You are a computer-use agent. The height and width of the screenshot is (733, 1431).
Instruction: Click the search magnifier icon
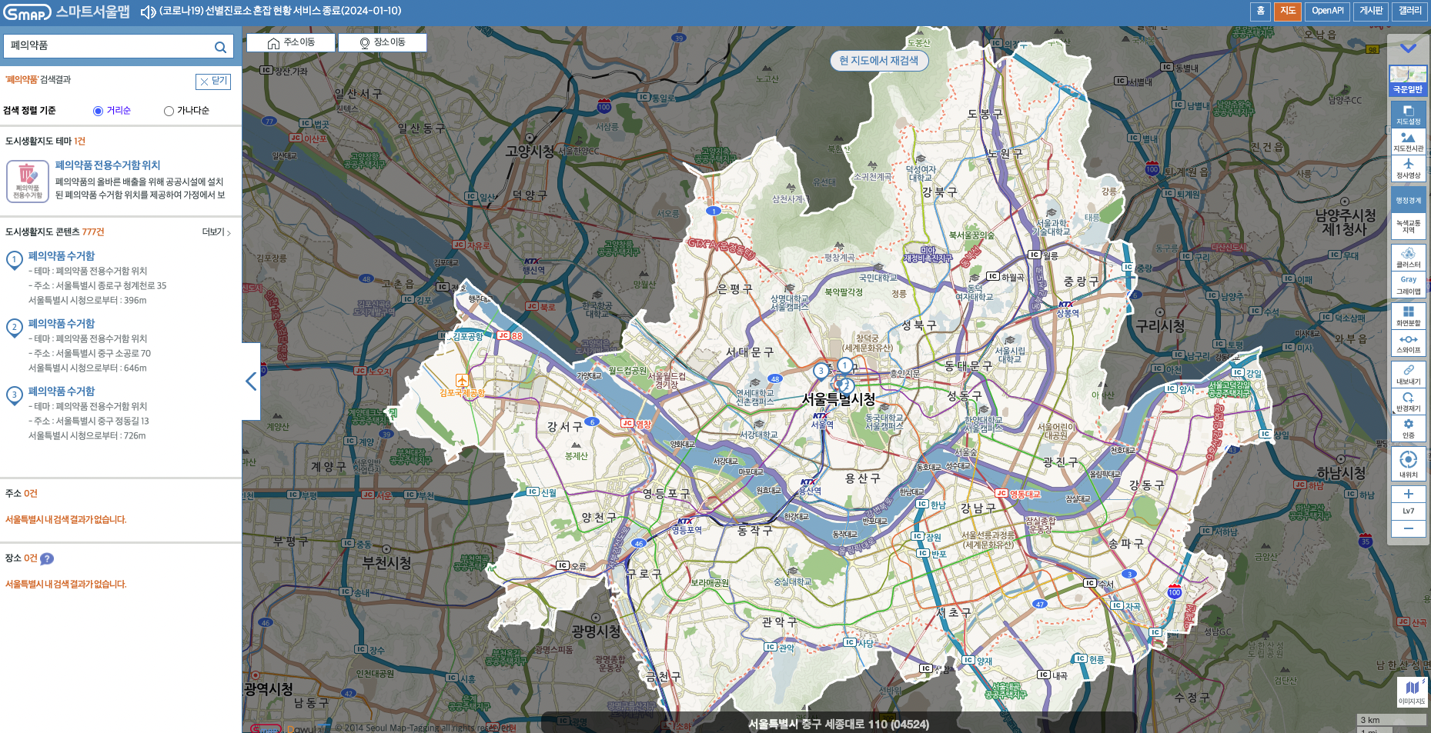click(220, 47)
